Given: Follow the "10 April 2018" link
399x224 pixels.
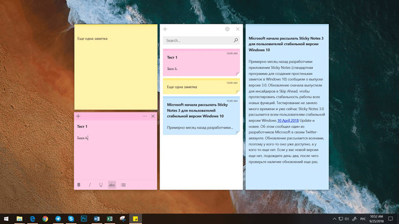Looking at the screenshot, I should pyautogui.click(x=286, y=121).
